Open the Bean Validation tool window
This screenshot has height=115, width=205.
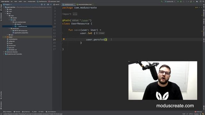coord(204,31)
